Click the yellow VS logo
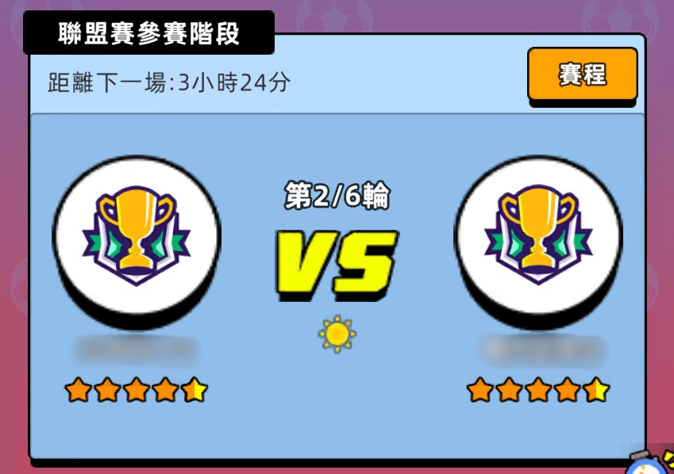 pos(337,265)
